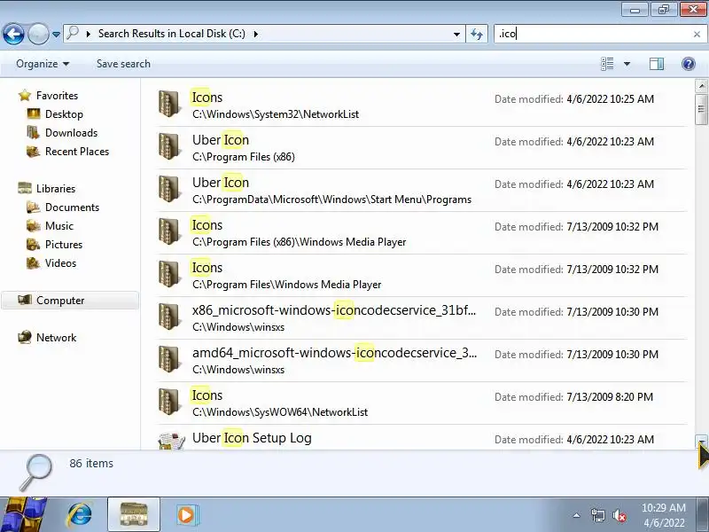The width and height of the screenshot is (709, 532).
Task: Click arrow before Search Results breadcrumb
Action: tap(88, 34)
